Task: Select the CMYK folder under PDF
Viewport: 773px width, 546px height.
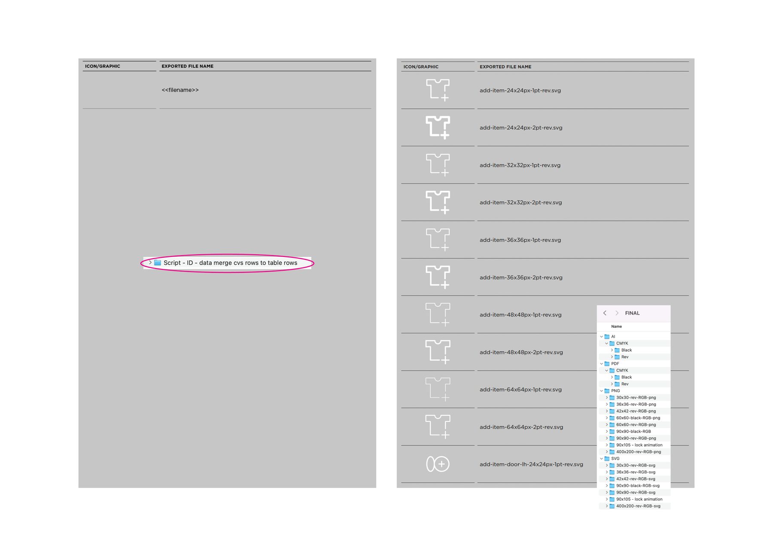Action: 634,371
